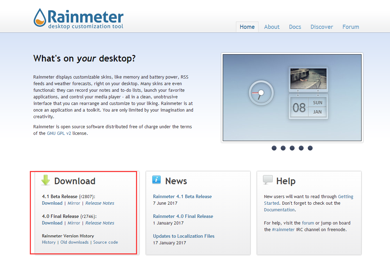Select the fifth slideshow dot

point(310,148)
